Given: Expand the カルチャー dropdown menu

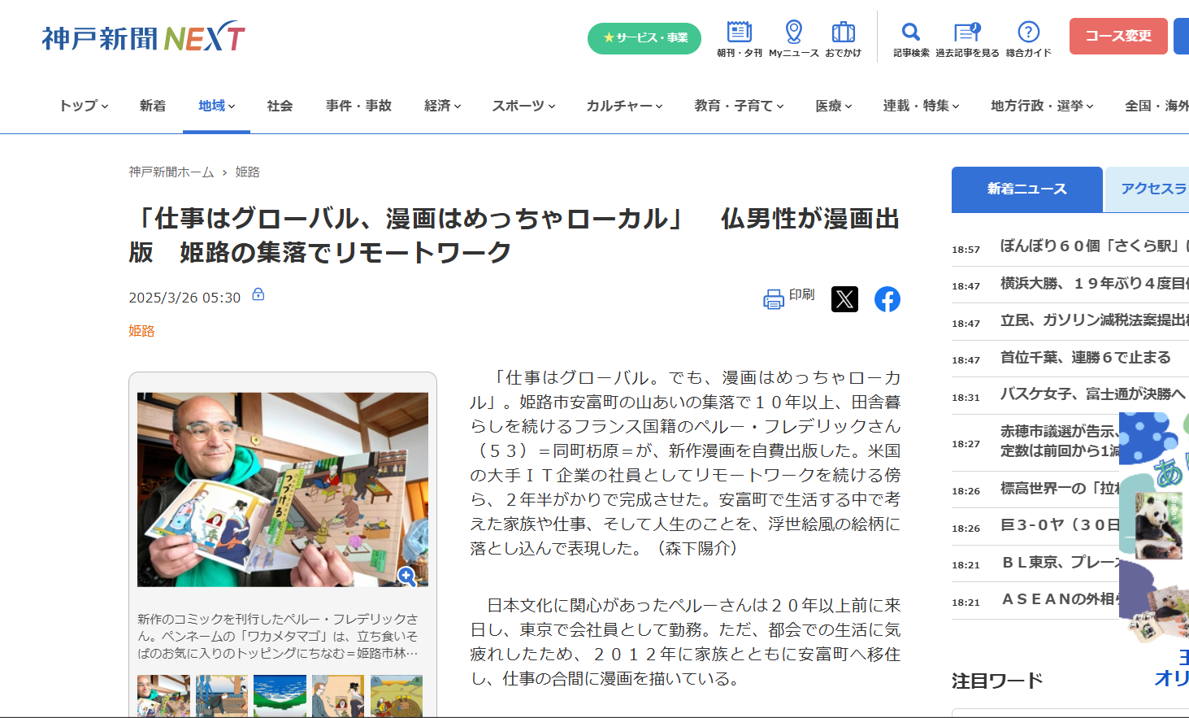Looking at the screenshot, I should 624,106.
